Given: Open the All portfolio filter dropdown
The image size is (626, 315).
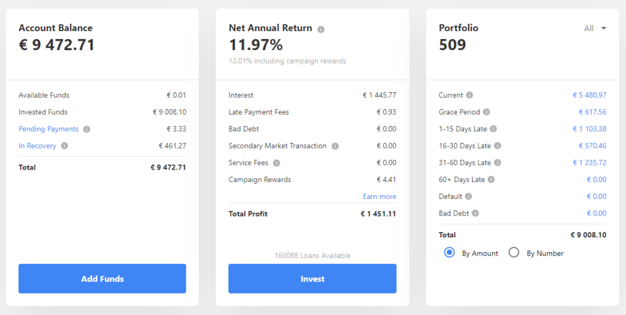Looking at the screenshot, I should [595, 28].
